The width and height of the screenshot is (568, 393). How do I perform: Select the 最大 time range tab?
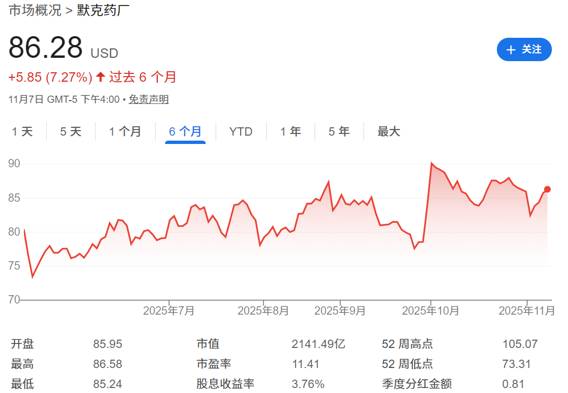388,131
